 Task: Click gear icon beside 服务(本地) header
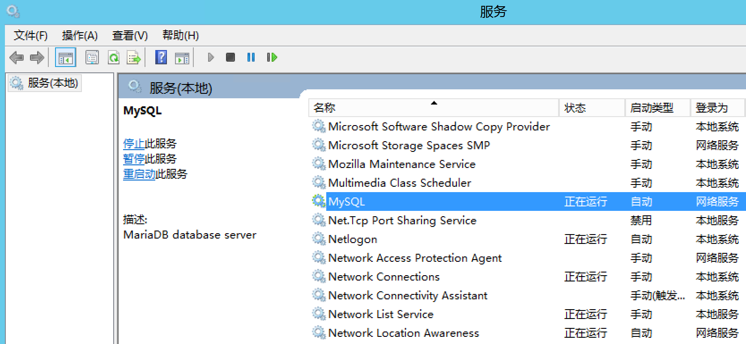[135, 86]
